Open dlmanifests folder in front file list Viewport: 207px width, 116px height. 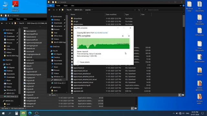click(x=78, y=19)
